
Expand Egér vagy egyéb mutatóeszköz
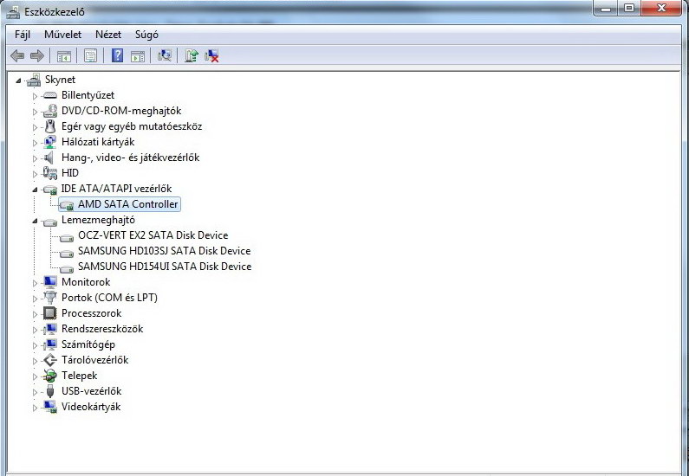[36, 127]
